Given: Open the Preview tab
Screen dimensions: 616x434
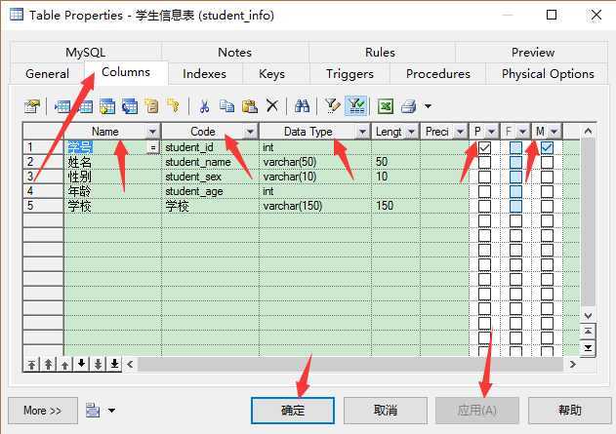Looking at the screenshot, I should [x=533, y=53].
